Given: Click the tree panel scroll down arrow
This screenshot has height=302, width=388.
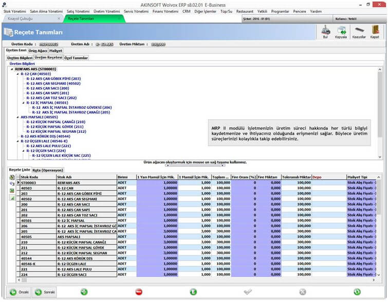Looking at the screenshot, I should [x=380, y=157].
